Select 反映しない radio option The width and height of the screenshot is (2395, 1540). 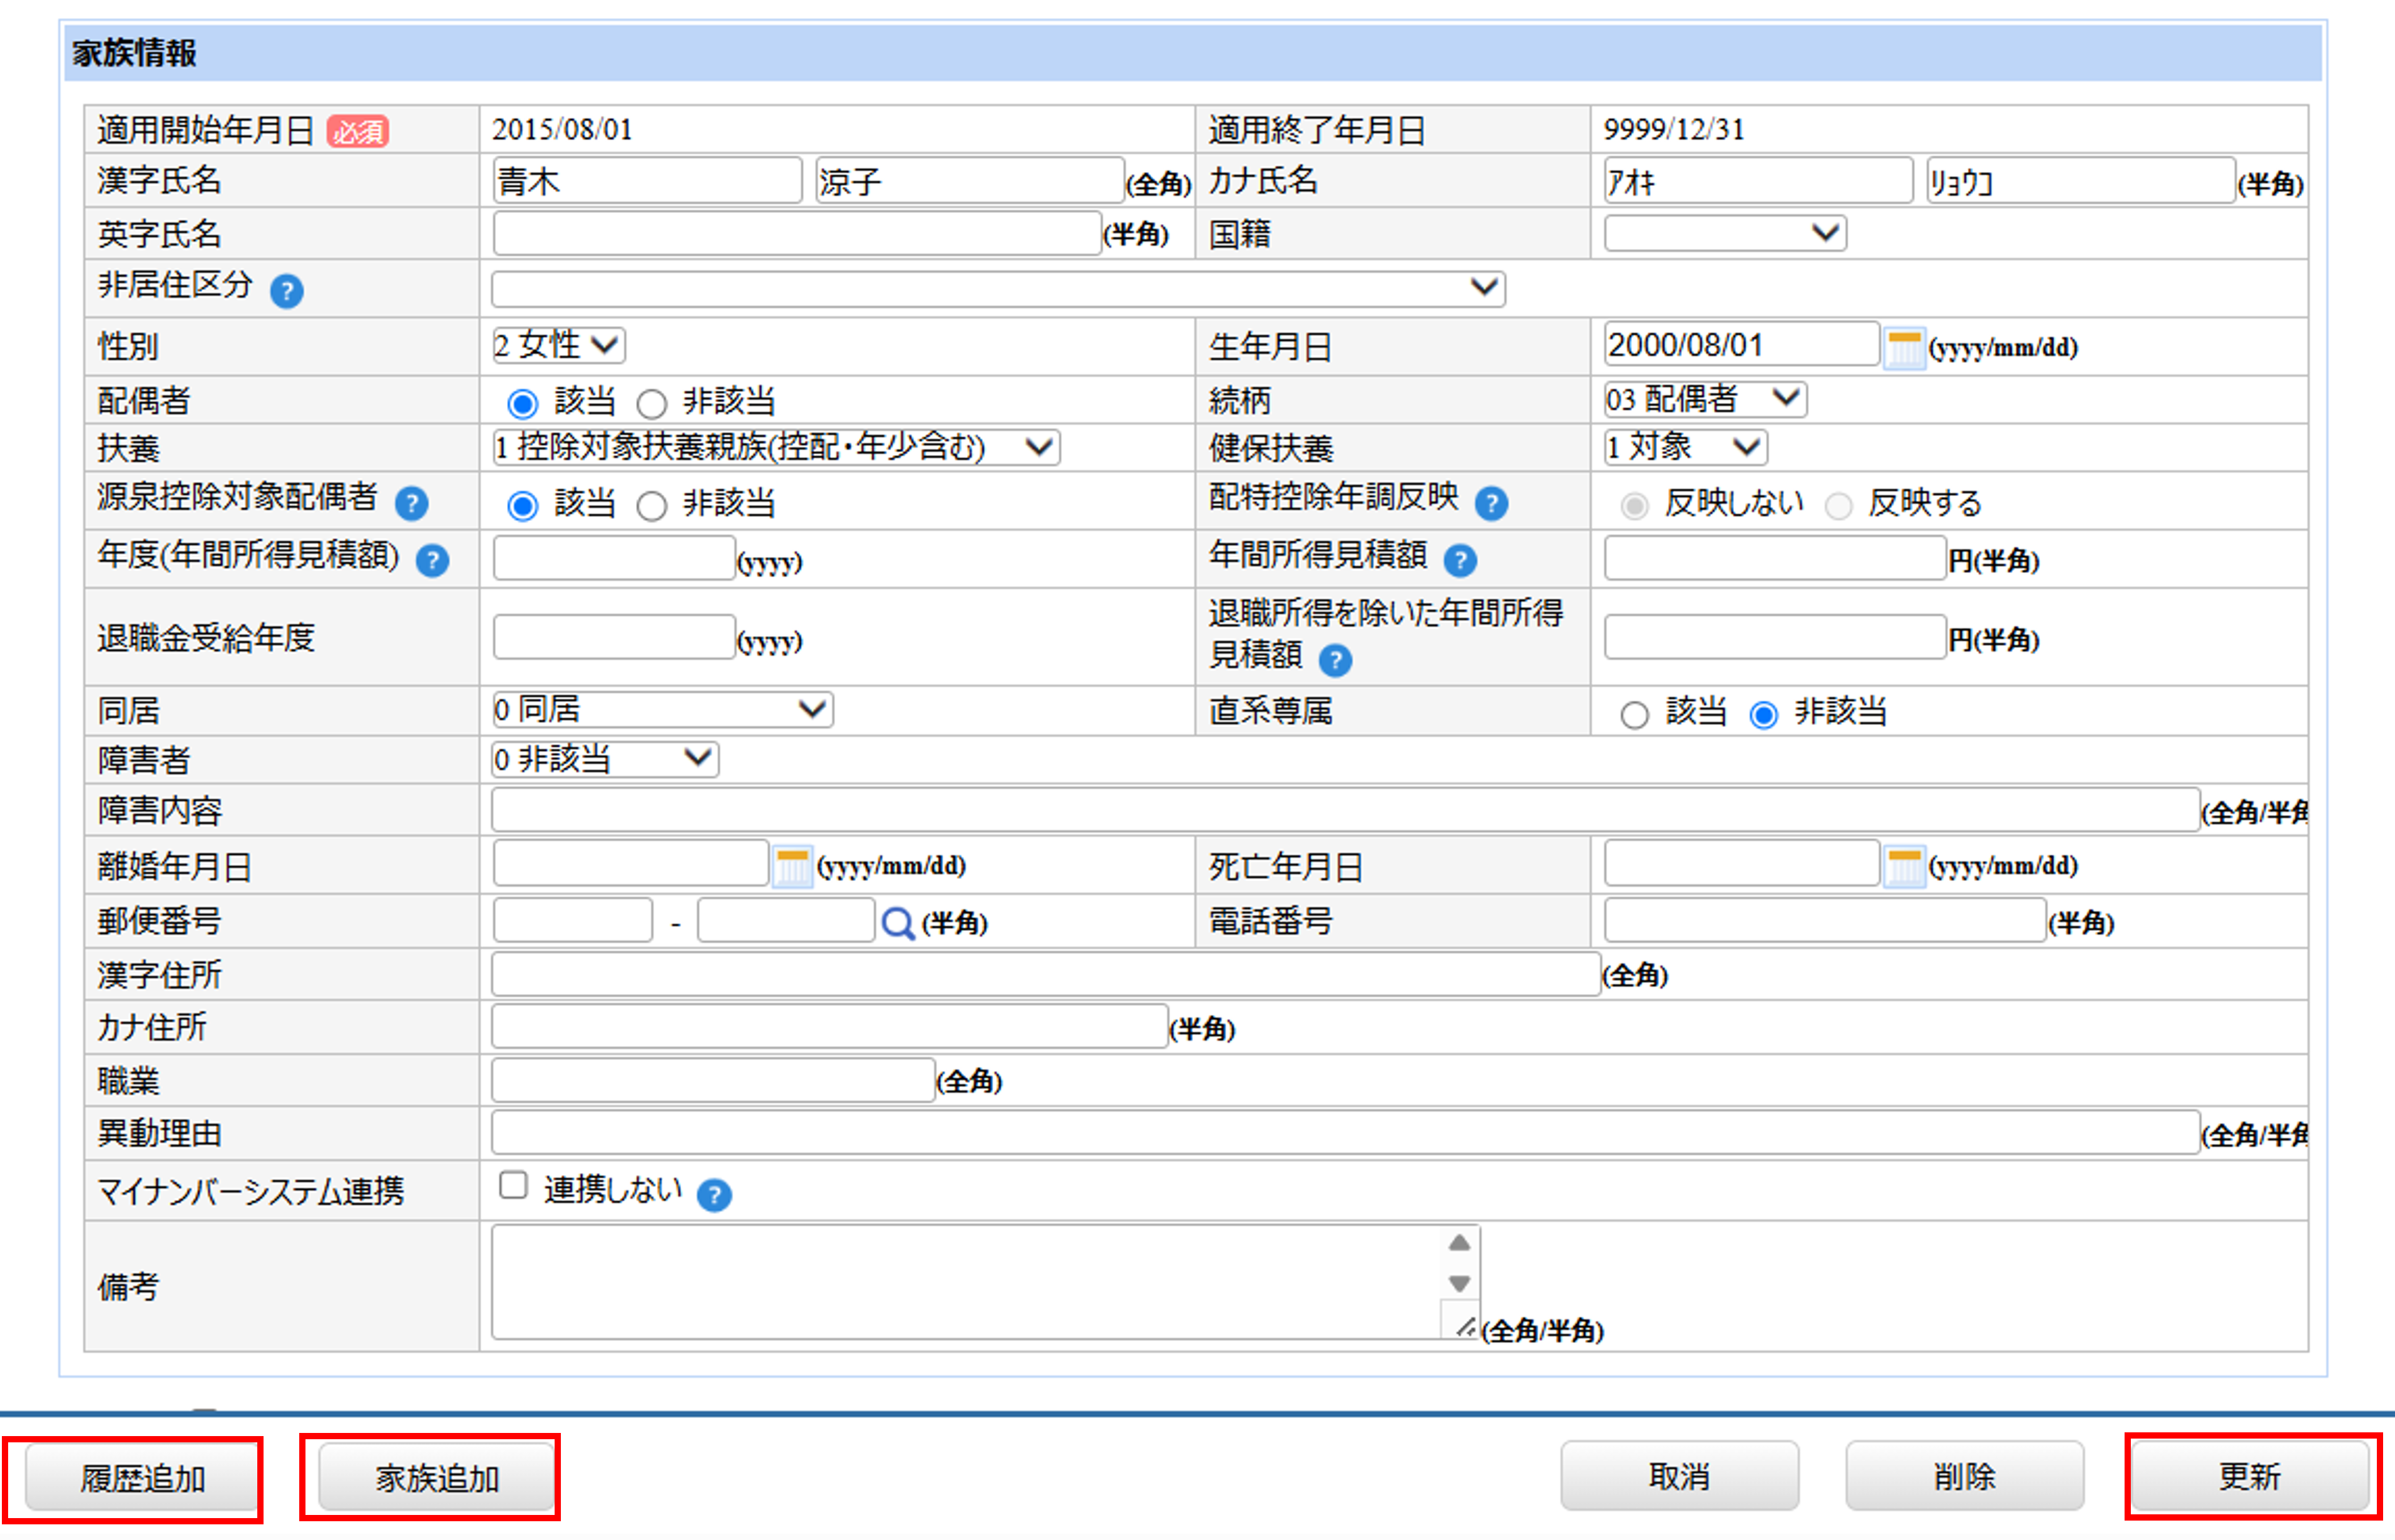point(1634,506)
